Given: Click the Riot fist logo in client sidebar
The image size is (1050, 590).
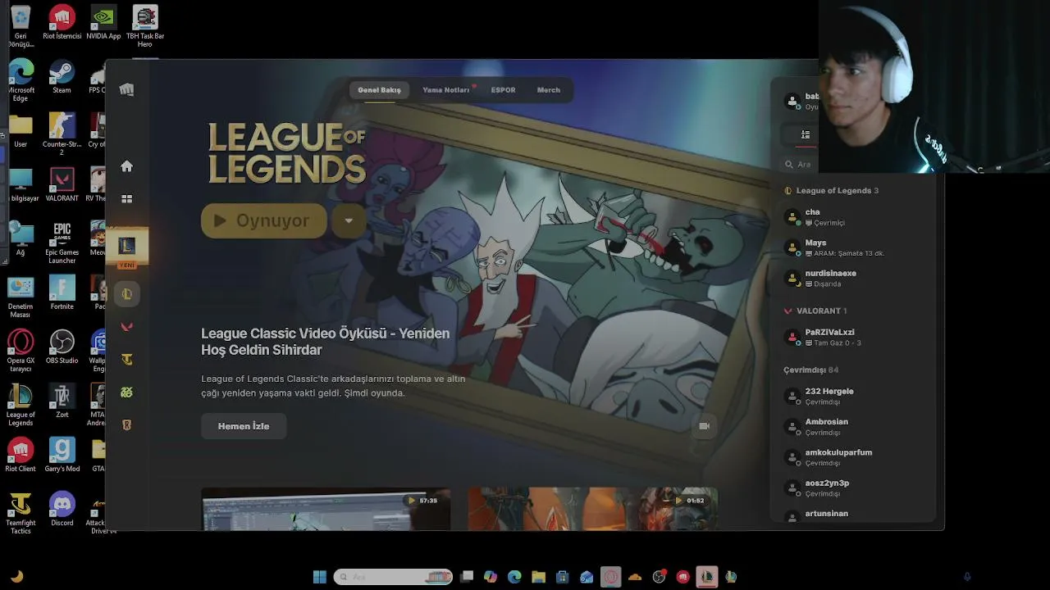Looking at the screenshot, I should [126, 89].
